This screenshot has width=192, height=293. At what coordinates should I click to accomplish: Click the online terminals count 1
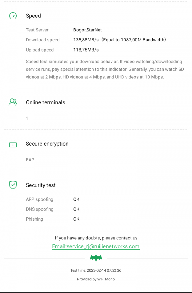pyautogui.click(x=27, y=118)
